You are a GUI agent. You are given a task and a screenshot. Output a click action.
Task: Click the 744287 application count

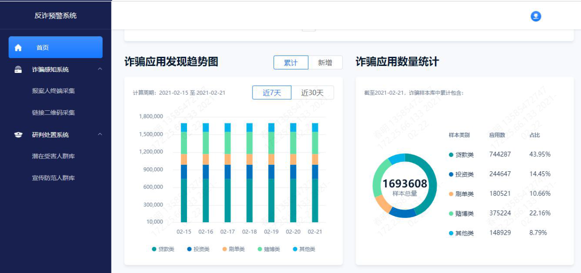point(500,154)
